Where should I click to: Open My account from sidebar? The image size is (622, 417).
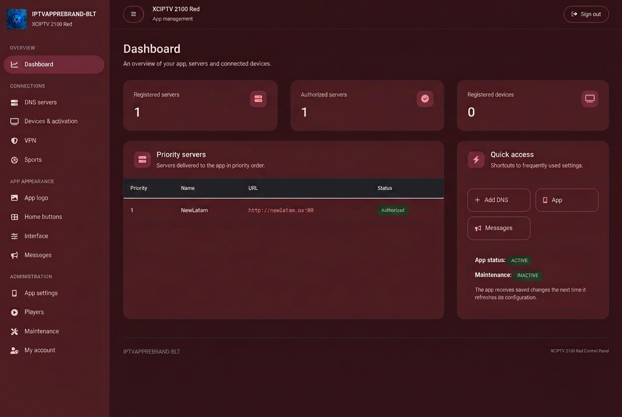[x=54, y=351]
